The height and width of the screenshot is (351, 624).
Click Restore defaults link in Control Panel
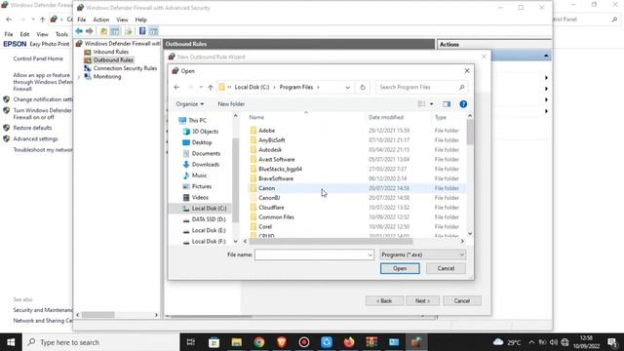click(32, 128)
